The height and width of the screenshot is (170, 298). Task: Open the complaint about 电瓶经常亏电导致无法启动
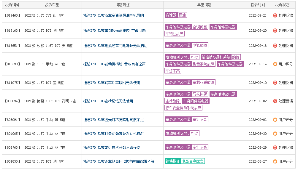click(115, 46)
